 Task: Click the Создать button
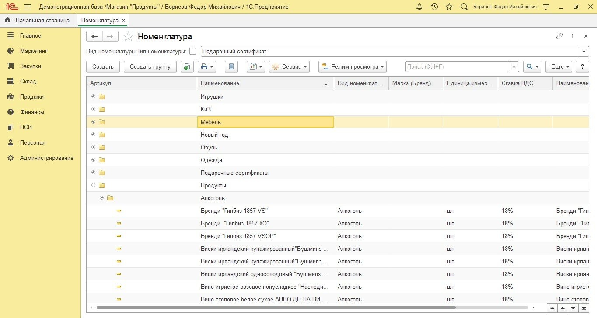[x=103, y=66]
